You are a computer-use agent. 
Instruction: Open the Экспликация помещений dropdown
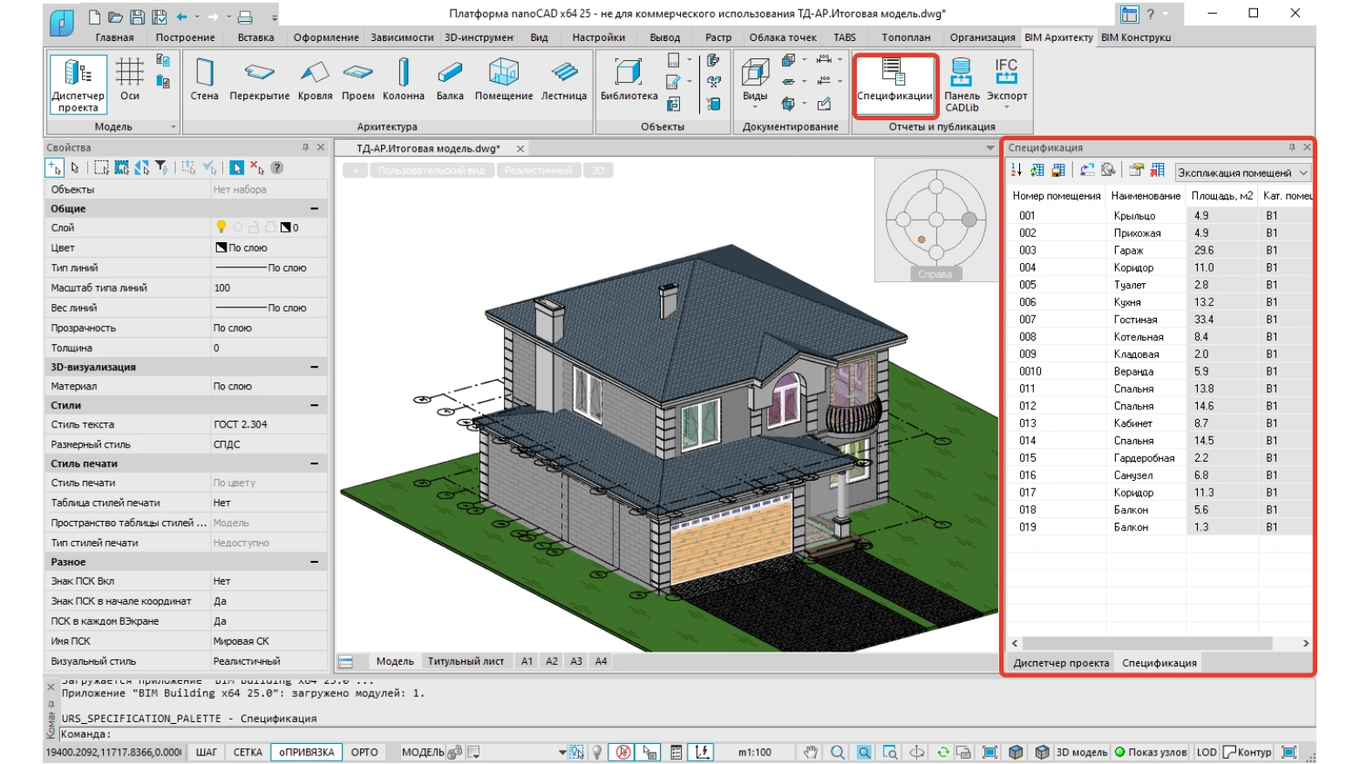click(x=1241, y=172)
